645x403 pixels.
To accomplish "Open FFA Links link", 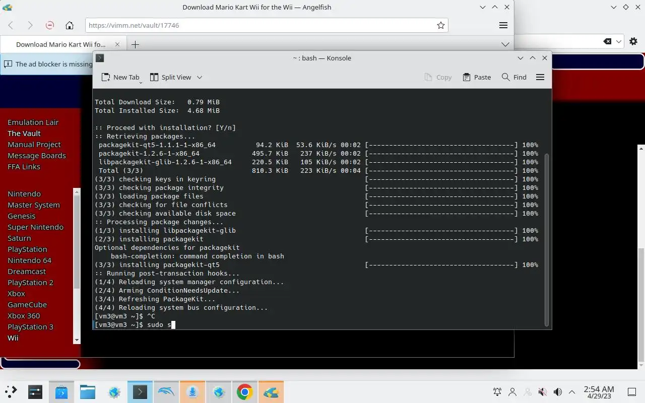I will tap(24, 167).
